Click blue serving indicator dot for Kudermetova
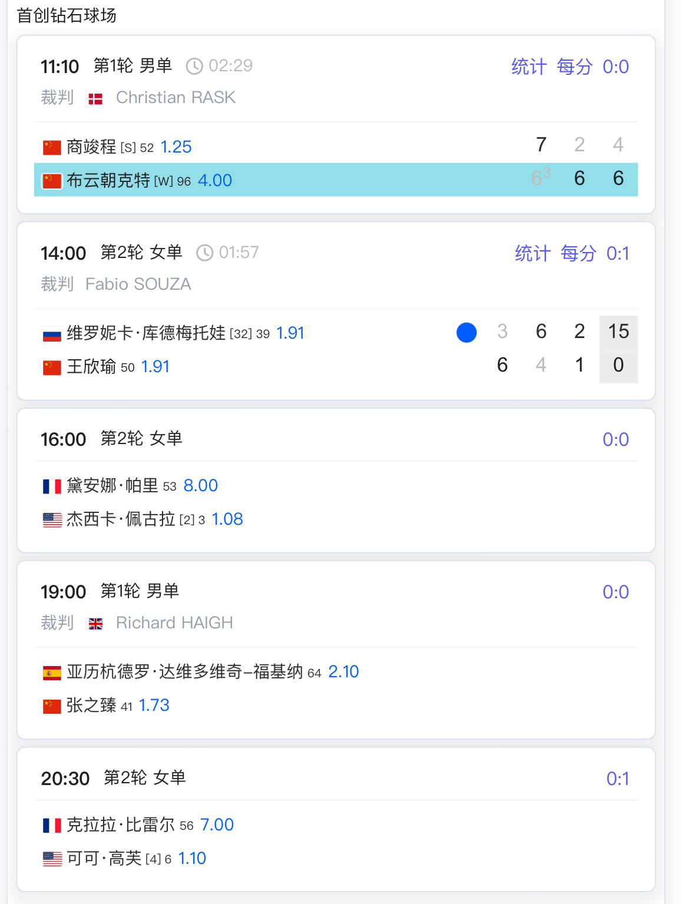The height and width of the screenshot is (904, 689). click(x=466, y=332)
